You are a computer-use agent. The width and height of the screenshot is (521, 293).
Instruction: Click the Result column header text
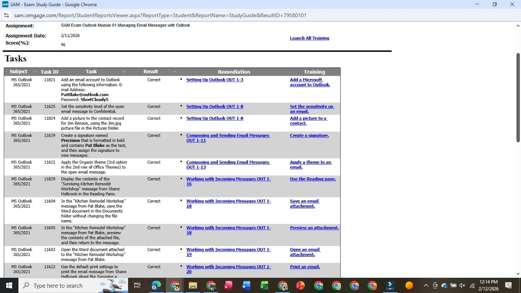coord(151,72)
